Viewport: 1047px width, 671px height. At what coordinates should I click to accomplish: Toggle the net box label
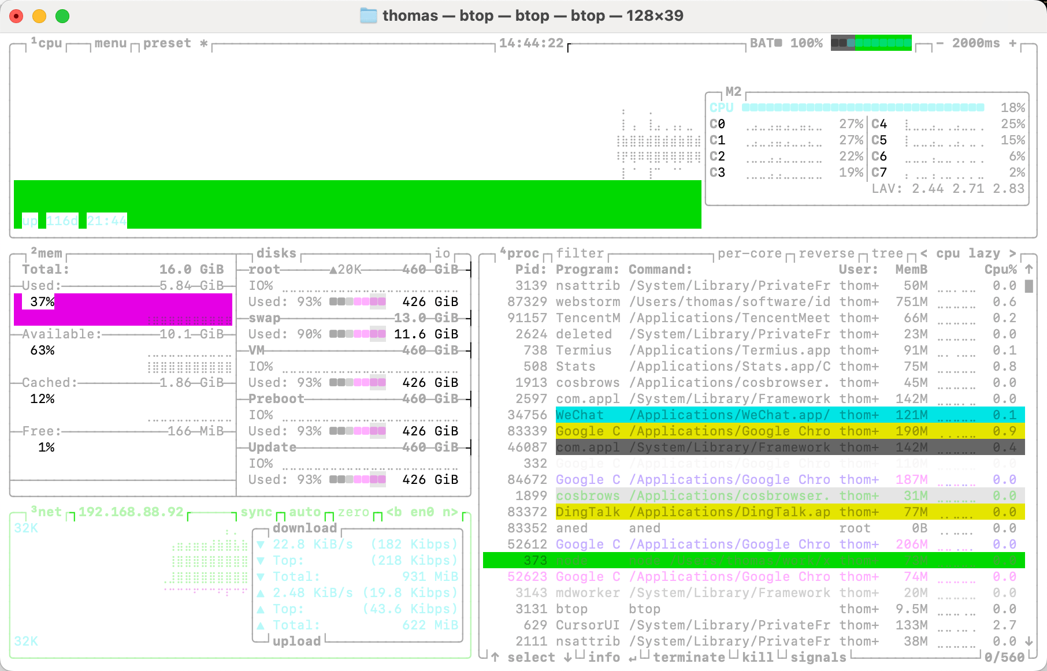click(46, 512)
